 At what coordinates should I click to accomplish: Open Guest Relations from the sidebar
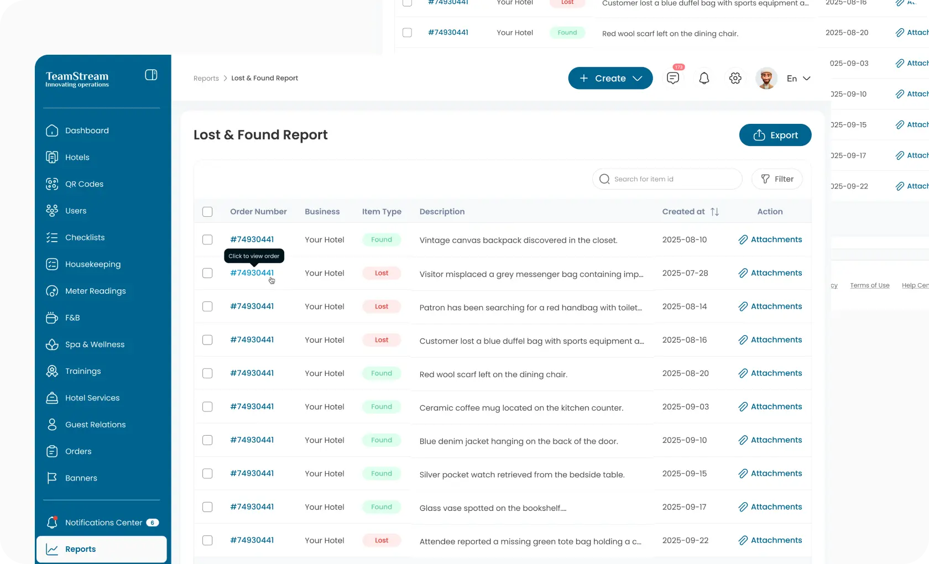[x=95, y=425]
